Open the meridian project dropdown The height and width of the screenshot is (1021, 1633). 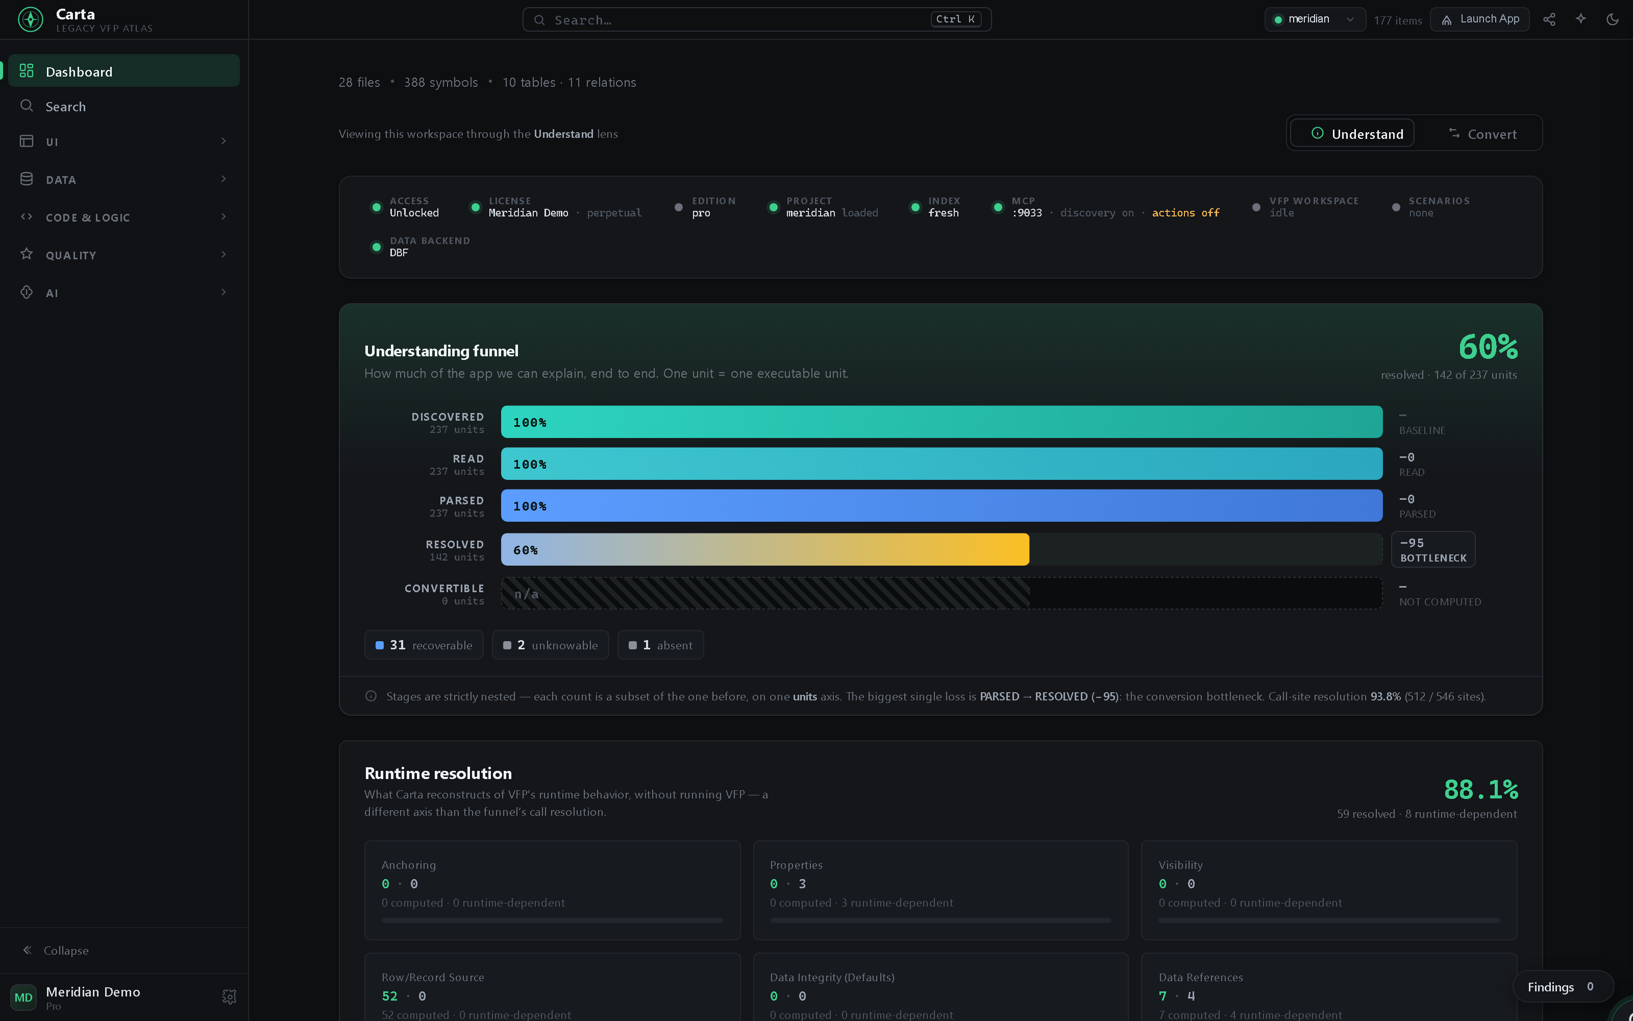(x=1315, y=19)
